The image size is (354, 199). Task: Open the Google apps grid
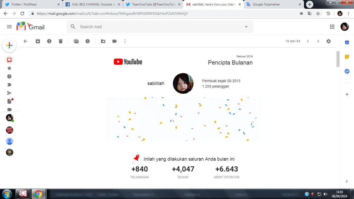tap(332, 27)
